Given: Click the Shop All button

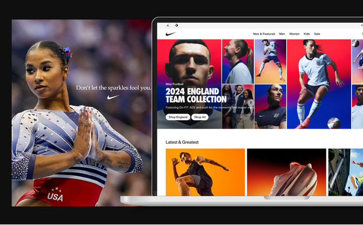Looking at the screenshot, I should [200, 117].
